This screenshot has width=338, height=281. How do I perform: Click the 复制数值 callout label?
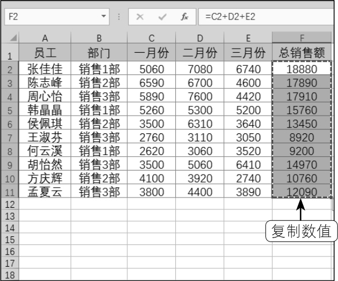[301, 231]
